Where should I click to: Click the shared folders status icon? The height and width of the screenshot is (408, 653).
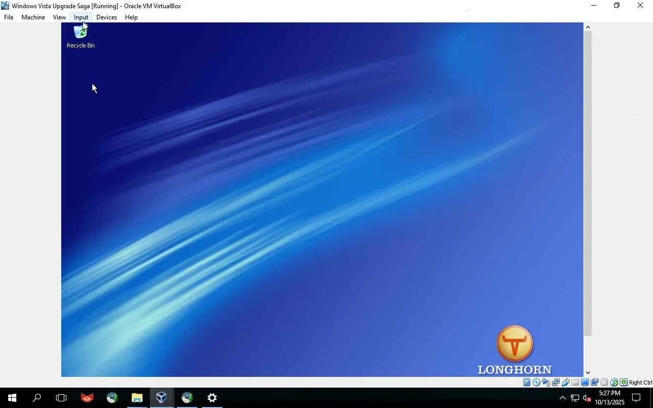click(x=575, y=382)
